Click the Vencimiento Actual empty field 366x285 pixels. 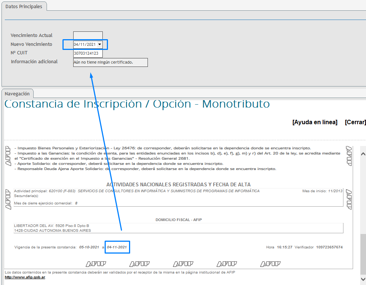[x=88, y=35]
